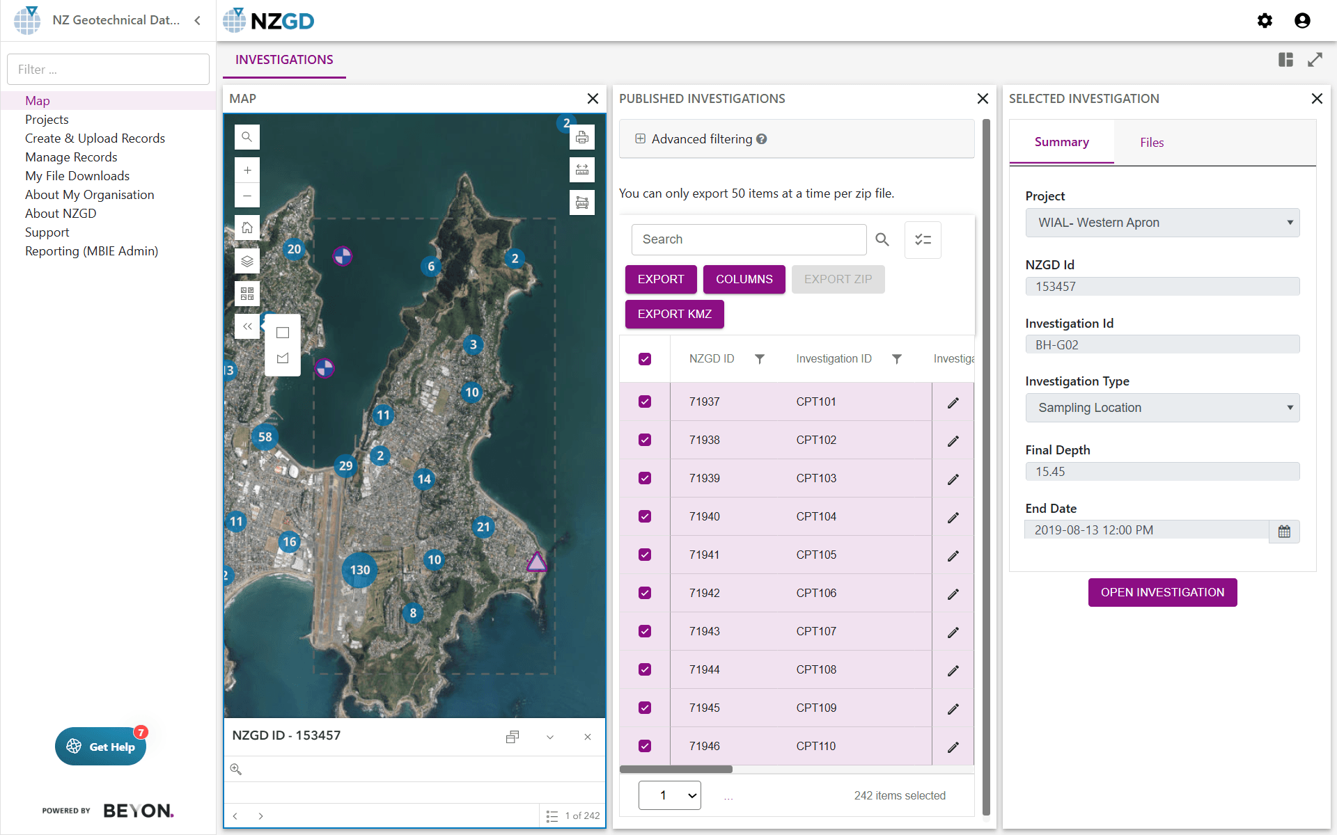Uncheck the checkbox for CPT104

645,516
